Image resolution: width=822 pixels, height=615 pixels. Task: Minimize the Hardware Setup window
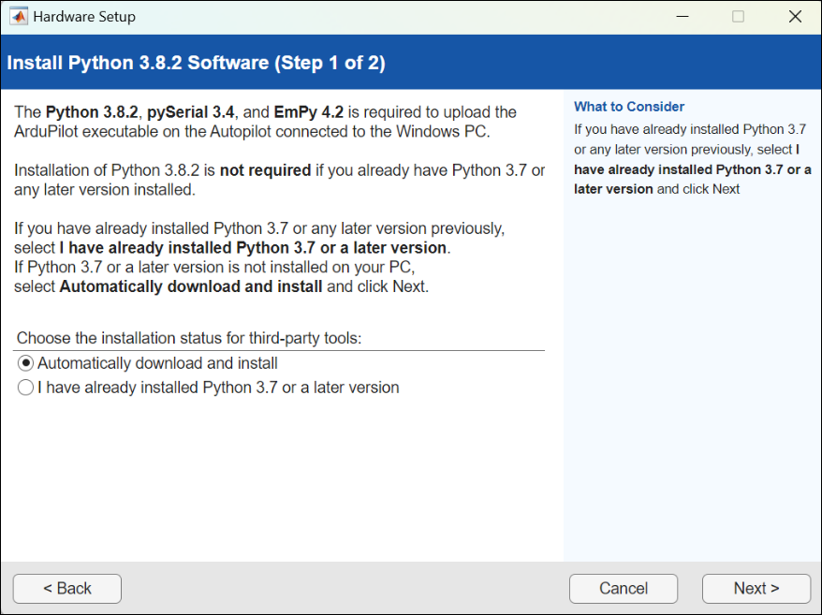(682, 17)
